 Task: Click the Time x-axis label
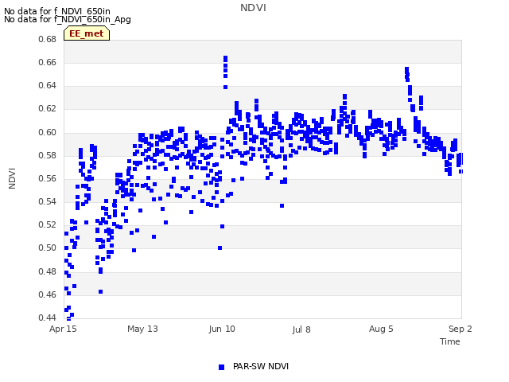point(450,341)
